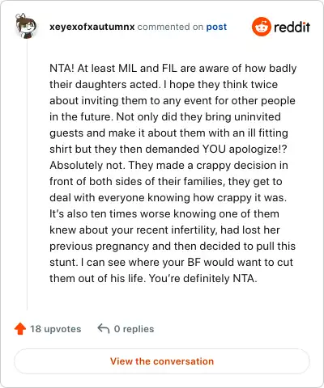The width and height of the screenshot is (324, 388).
Task: Click the "18 upvotes" count
Action: (55, 329)
